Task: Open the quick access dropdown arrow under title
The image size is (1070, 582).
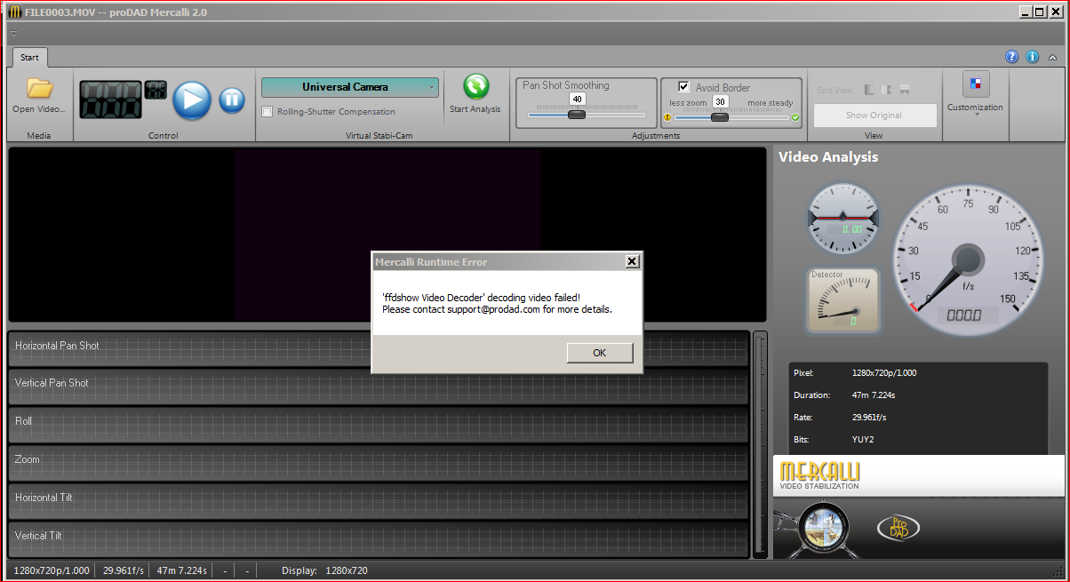Action: [x=14, y=34]
